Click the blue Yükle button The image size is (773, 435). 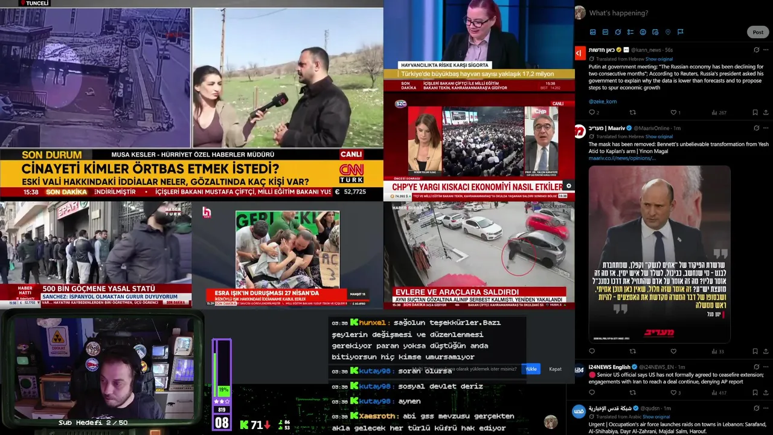click(x=531, y=369)
